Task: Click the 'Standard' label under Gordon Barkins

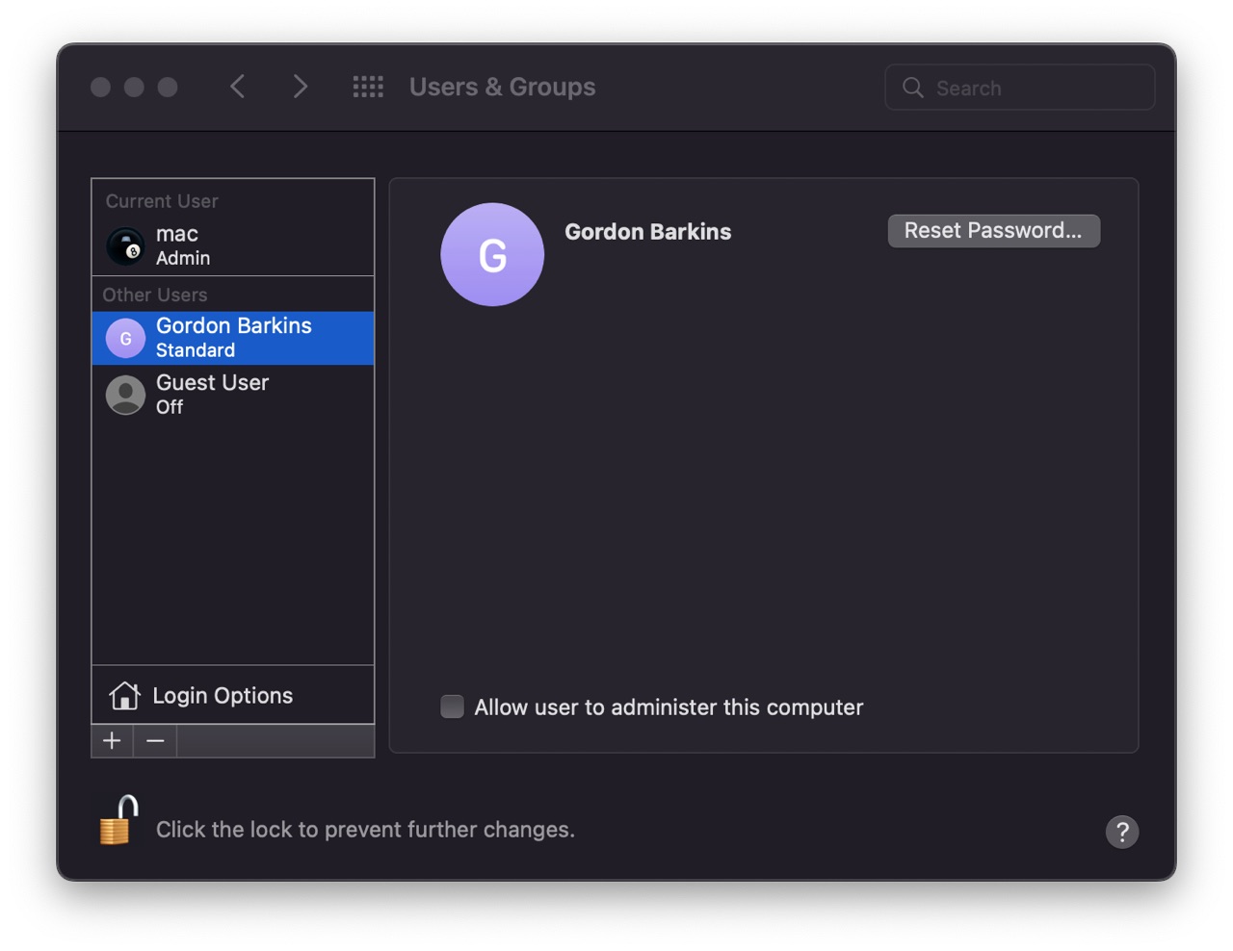Action: (x=196, y=350)
